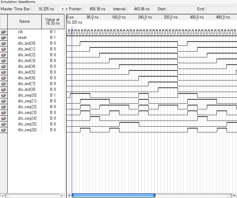
Task: Click the Start time input field
Action: click(181, 9)
